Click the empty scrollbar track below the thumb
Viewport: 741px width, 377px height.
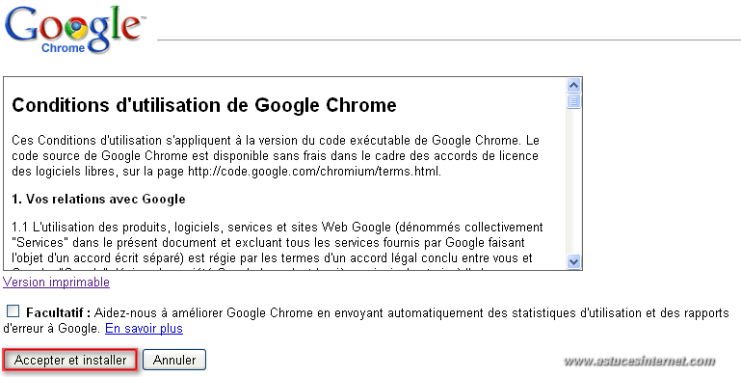pyautogui.click(x=573, y=181)
